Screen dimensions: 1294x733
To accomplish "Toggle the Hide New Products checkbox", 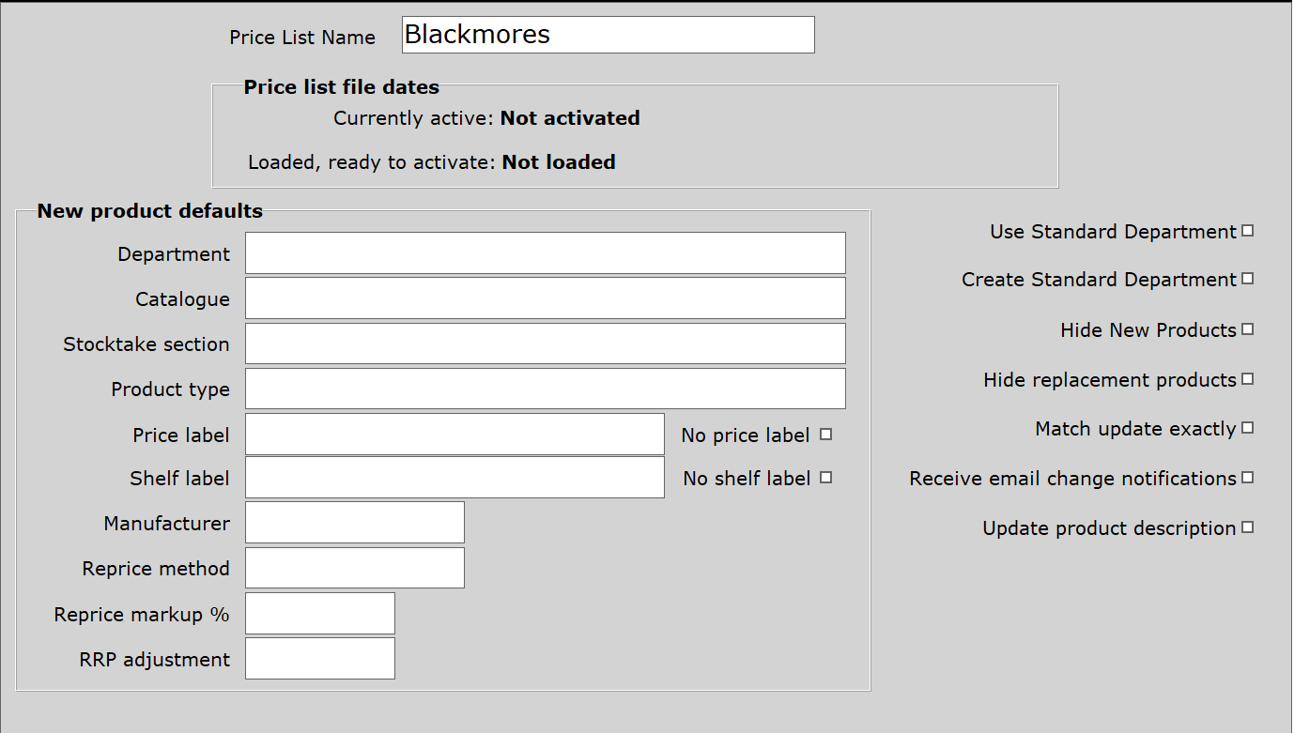I will [1248, 329].
